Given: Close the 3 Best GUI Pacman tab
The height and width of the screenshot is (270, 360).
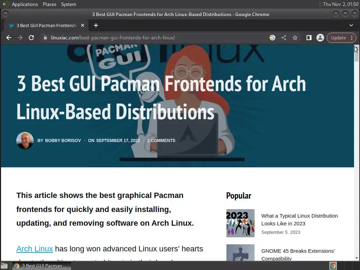Looking at the screenshot, I should (x=83, y=25).
